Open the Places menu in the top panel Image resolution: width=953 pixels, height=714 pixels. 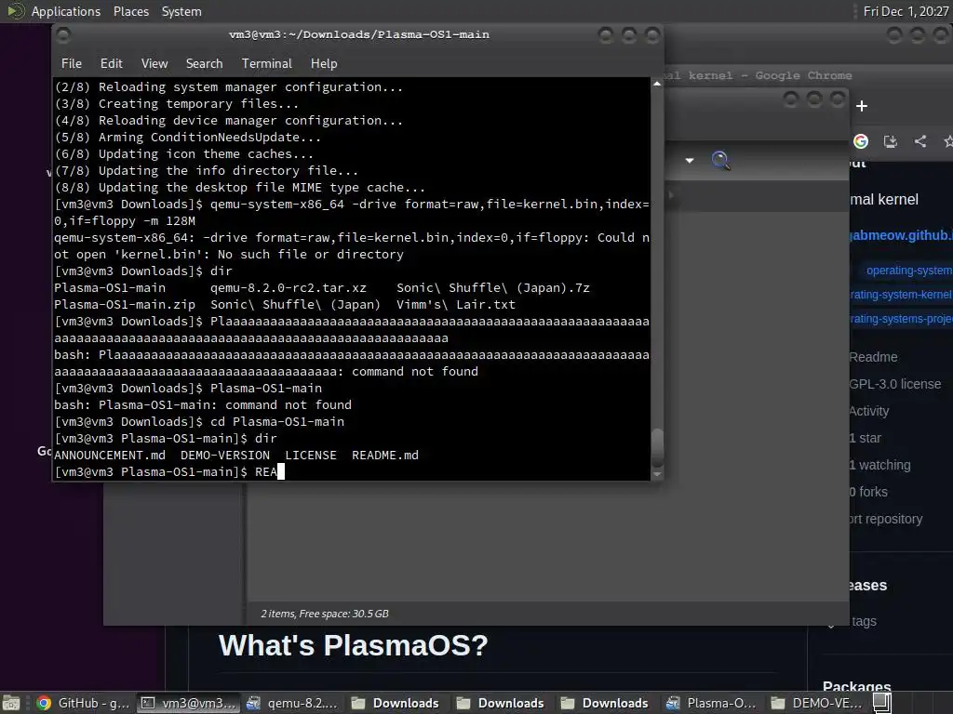point(131,11)
